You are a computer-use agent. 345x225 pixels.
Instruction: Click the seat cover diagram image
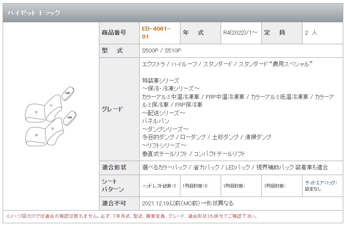[51, 116]
